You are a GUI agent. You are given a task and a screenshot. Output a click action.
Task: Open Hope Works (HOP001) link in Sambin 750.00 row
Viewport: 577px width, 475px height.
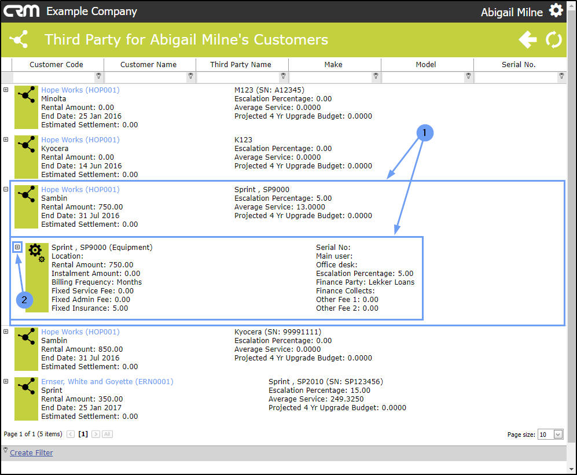[x=80, y=189]
